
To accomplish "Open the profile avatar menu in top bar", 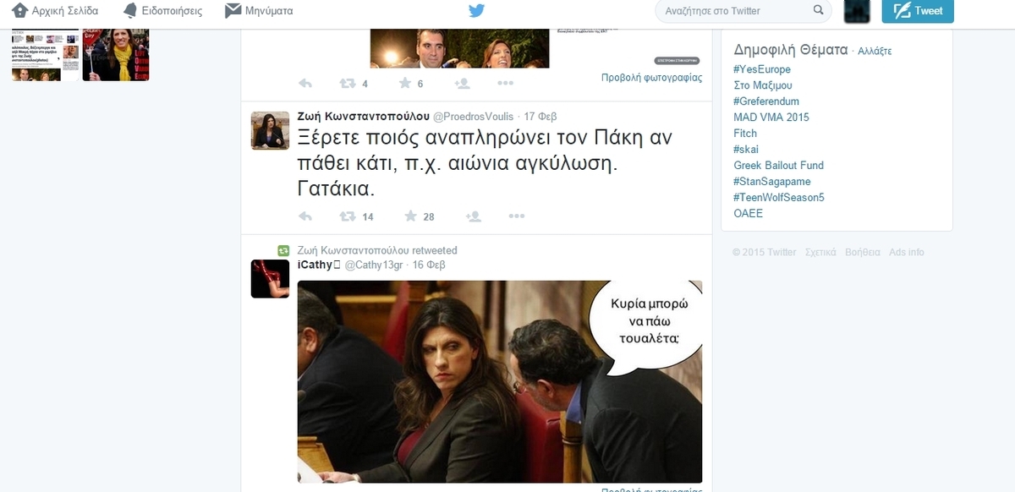I will point(858,11).
